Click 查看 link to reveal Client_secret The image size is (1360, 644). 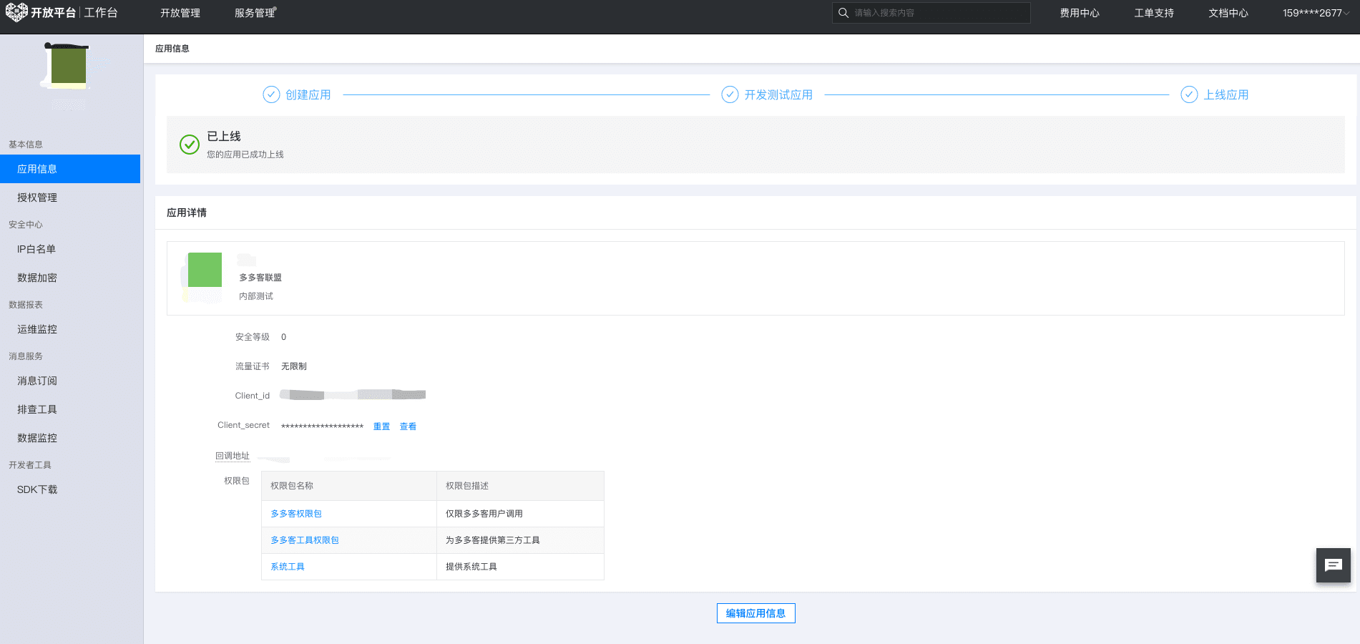pyautogui.click(x=408, y=426)
